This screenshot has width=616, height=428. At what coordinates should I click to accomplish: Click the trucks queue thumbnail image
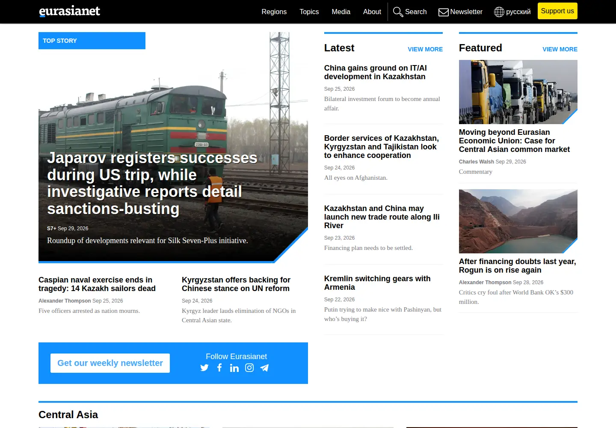coord(518,92)
